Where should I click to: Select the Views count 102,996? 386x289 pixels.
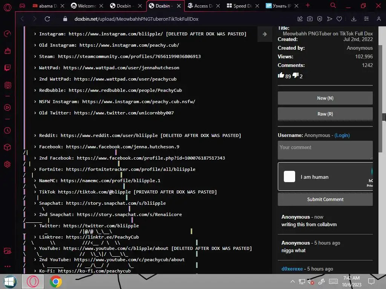364,56
